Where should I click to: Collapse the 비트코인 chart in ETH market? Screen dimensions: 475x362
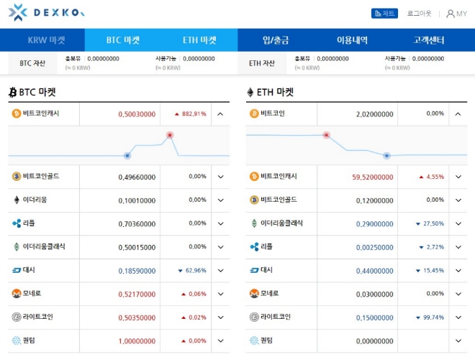[x=458, y=114]
